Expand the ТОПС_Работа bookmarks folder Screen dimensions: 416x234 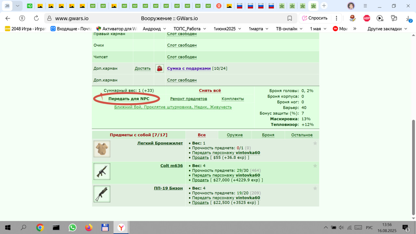189,29
